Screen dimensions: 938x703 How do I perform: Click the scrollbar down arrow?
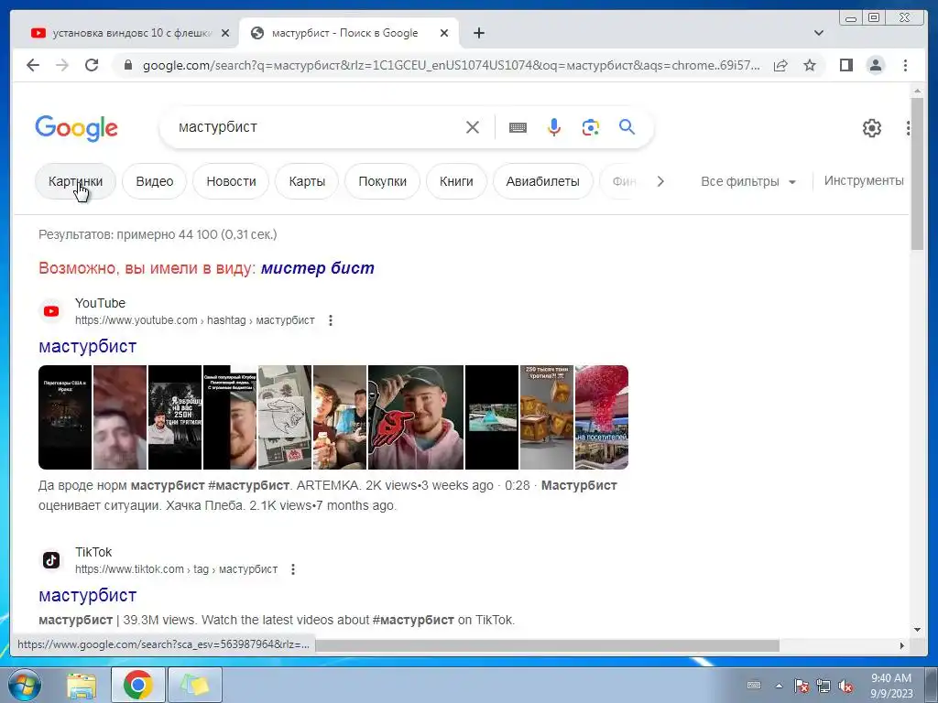click(x=917, y=630)
